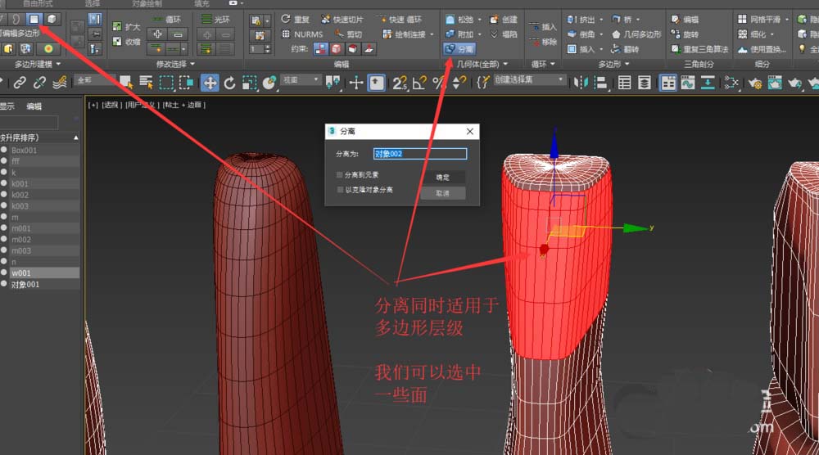Click the Relax (松弛) tool icon
This screenshot has width=819, height=455.
coord(450,20)
